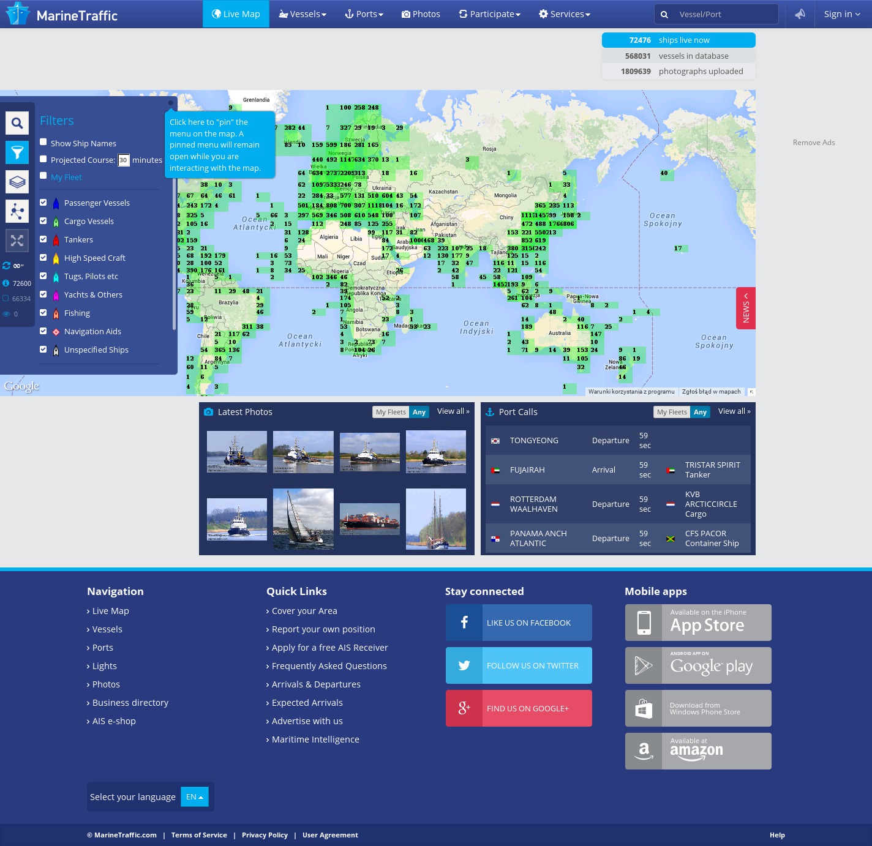This screenshot has height=846, width=872.
Task: Click the pin menu dot icon
Action: (x=171, y=103)
